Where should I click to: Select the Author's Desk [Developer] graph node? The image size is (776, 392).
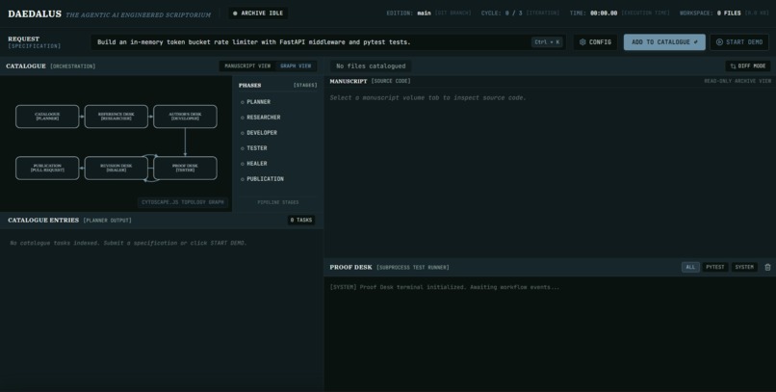[185, 117]
